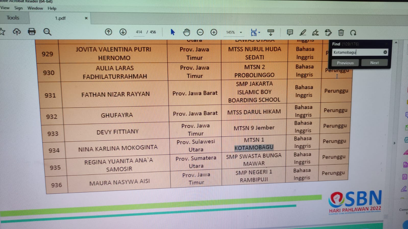Image resolution: width=408 pixels, height=229 pixels.
Task: Click the Print file icon
Action: tap(32, 32)
